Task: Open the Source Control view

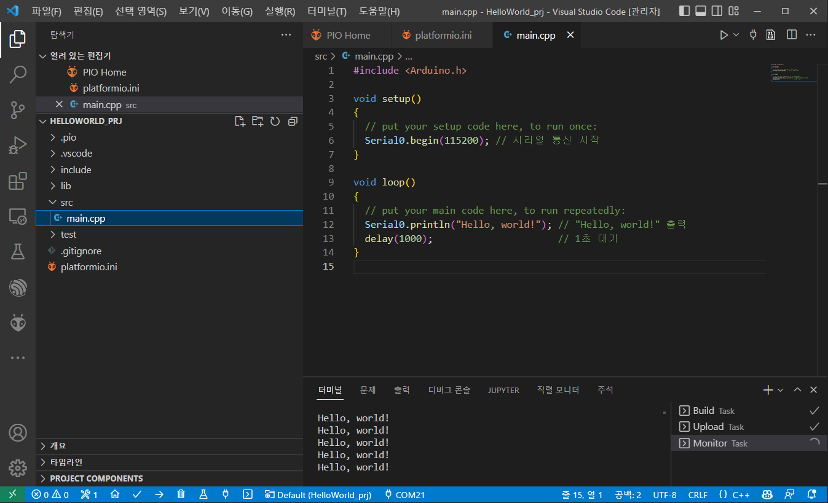Action: (18, 110)
